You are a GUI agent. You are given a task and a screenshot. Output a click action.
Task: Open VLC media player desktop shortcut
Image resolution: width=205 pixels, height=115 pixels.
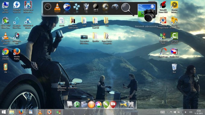click(x=5, y=38)
